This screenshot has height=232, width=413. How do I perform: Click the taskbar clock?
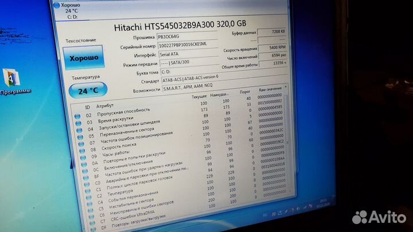[323, 203]
